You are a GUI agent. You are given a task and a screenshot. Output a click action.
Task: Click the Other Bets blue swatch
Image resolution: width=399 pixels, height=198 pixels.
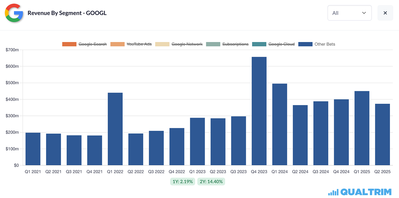pos(305,44)
